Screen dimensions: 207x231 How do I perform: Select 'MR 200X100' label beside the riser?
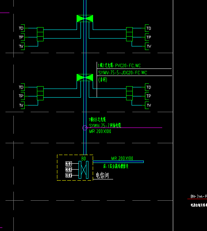pos(100,131)
